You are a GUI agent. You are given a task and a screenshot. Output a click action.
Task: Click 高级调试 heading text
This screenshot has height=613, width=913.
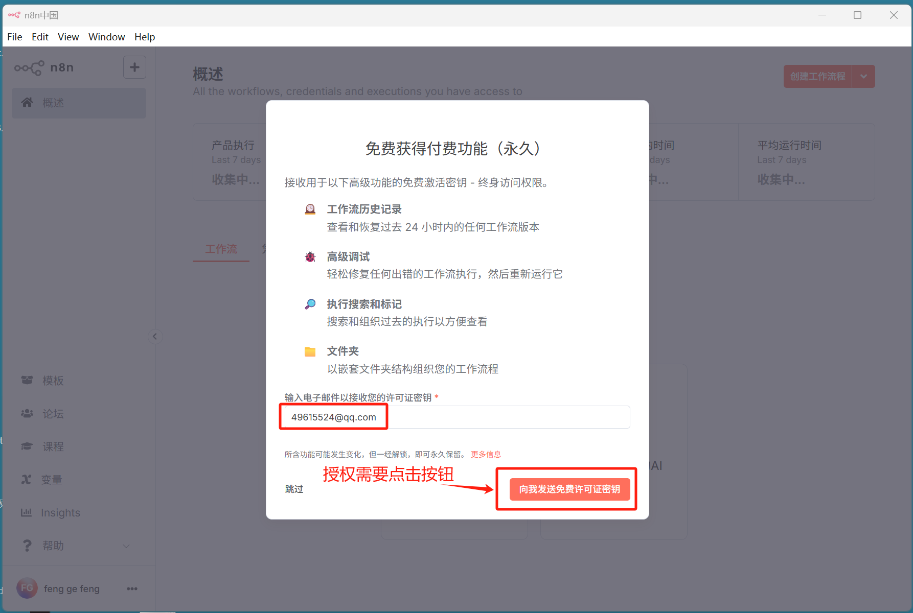tap(348, 256)
